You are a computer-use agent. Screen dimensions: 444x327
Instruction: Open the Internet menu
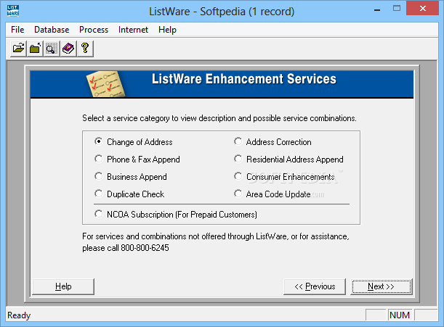pyautogui.click(x=133, y=30)
